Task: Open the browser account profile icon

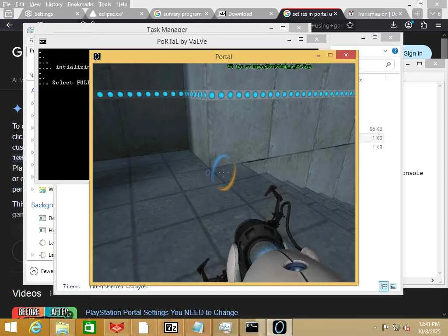Action: coord(409,25)
